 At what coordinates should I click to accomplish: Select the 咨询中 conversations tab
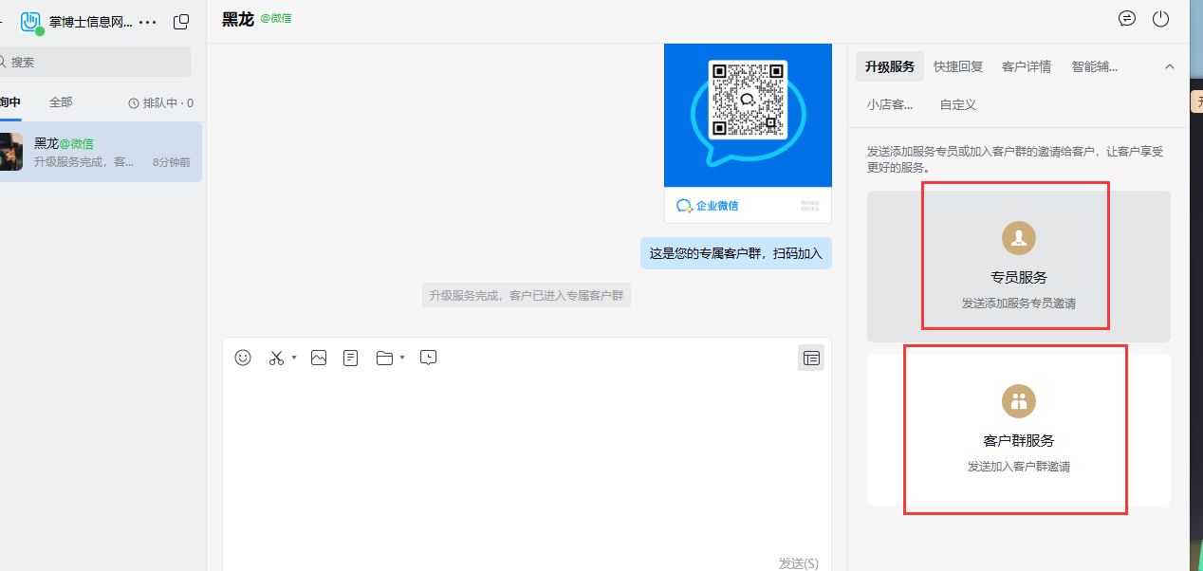(x=10, y=102)
